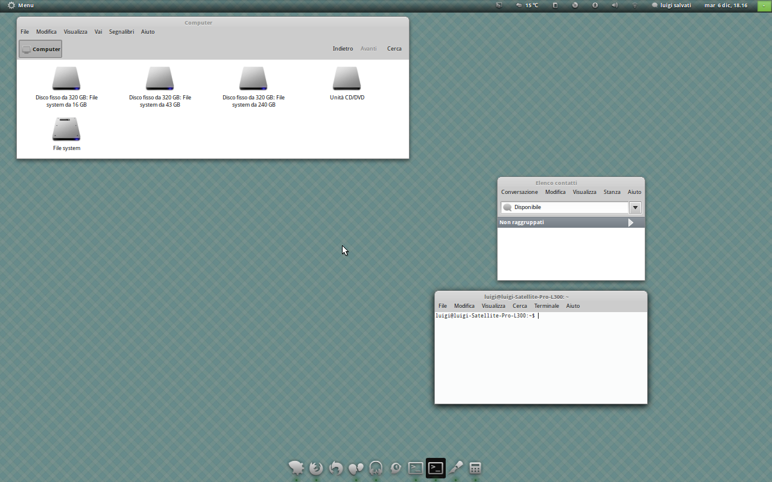Click the Disponibile status field
The width and height of the screenshot is (772, 482).
tap(565, 207)
